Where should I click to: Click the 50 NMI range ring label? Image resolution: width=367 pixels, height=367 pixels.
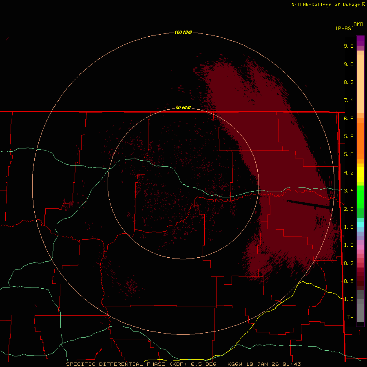tap(183, 108)
